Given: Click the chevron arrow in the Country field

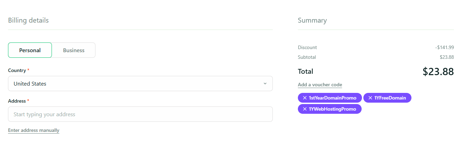Looking at the screenshot, I should [x=265, y=84].
